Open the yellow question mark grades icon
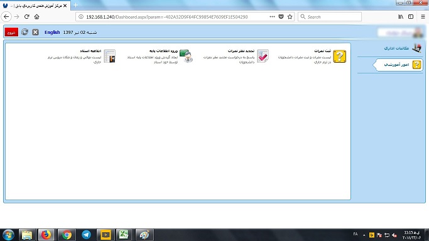Image resolution: width=429 pixels, height=241 pixels. point(340,56)
